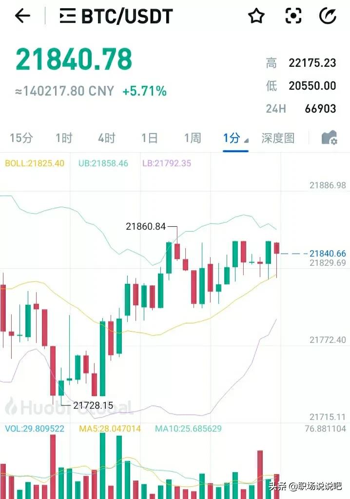Open chart indicator settings icon

coord(330,138)
